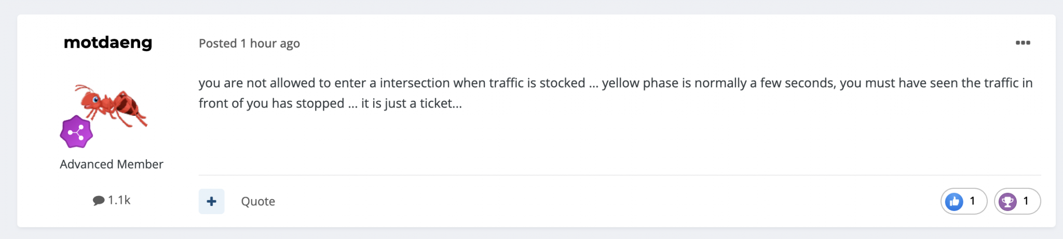Show who gave the thumbs-up count
The width and height of the screenshot is (1063, 239).
(x=972, y=201)
